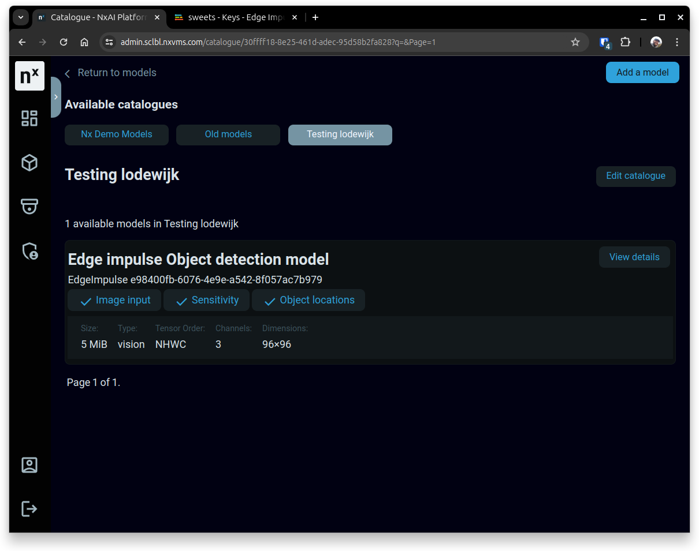The height and width of the screenshot is (551, 699).
Task: Toggle the Image input check chip
Action: click(x=115, y=300)
